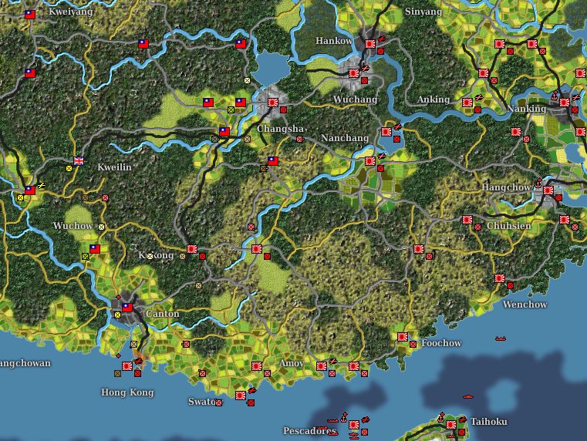Viewport: 587px width, 441px height.
Task: Click the Japanese flag at Changsha
Action: click(x=273, y=103)
